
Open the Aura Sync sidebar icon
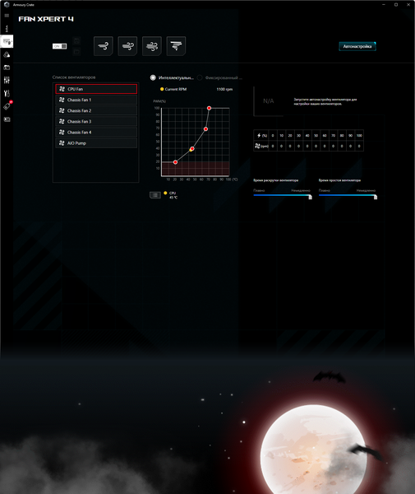7,54
